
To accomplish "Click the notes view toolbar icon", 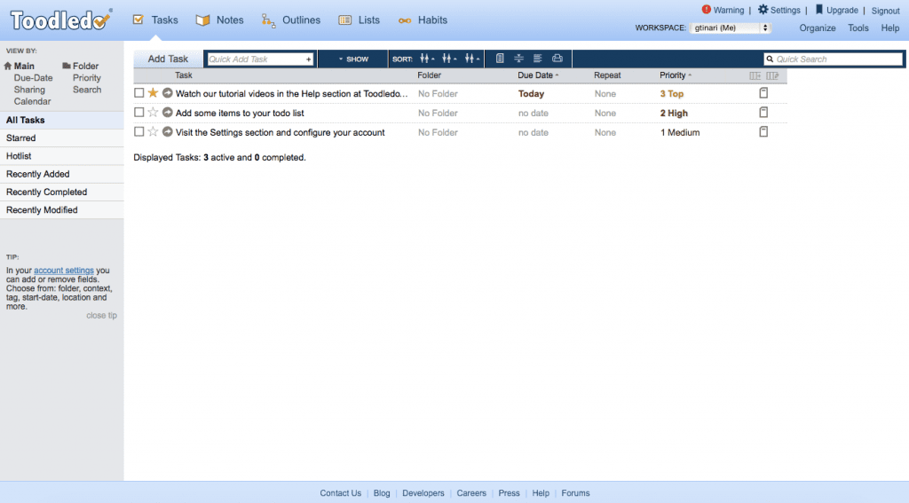I will pos(500,59).
